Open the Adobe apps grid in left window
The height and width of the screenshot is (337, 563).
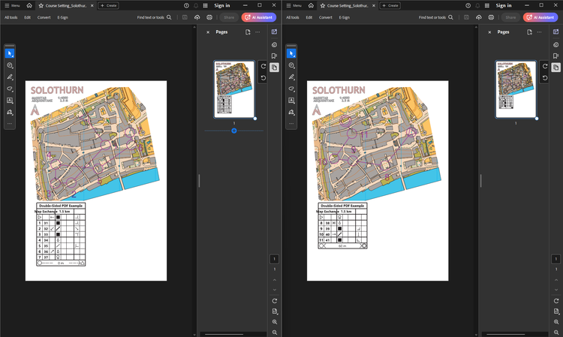[206, 5]
